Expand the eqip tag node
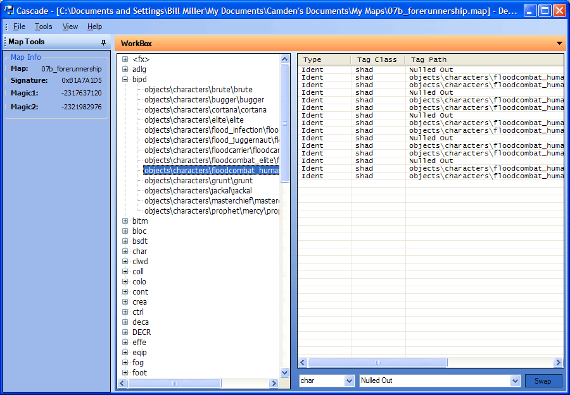Viewport: 570px width, 395px height. point(125,352)
